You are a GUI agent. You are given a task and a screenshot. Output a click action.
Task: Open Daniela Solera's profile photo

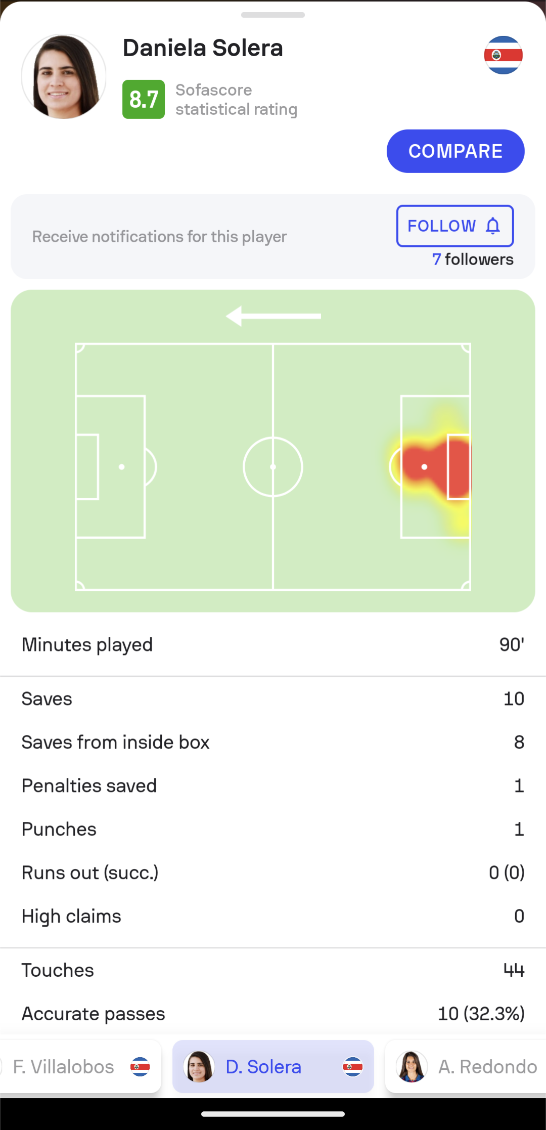pyautogui.click(x=64, y=76)
